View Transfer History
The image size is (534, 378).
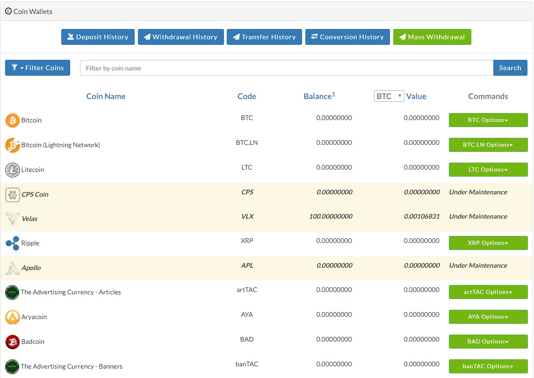click(x=264, y=37)
